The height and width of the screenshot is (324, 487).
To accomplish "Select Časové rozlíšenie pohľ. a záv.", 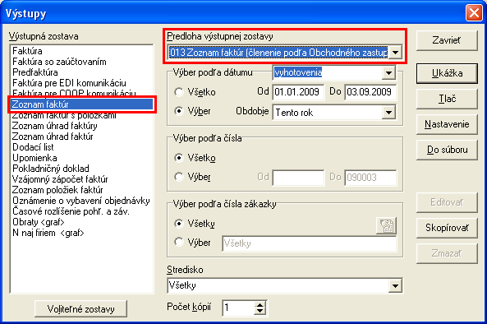I will click(x=81, y=211).
